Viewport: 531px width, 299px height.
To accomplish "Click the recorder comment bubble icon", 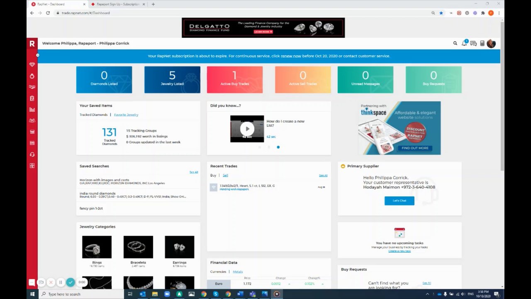I will (32, 282).
